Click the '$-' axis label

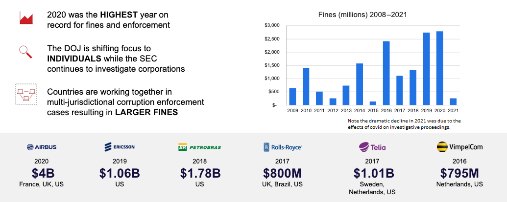pos(275,105)
